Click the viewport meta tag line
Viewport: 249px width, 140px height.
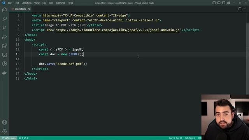click(96, 20)
